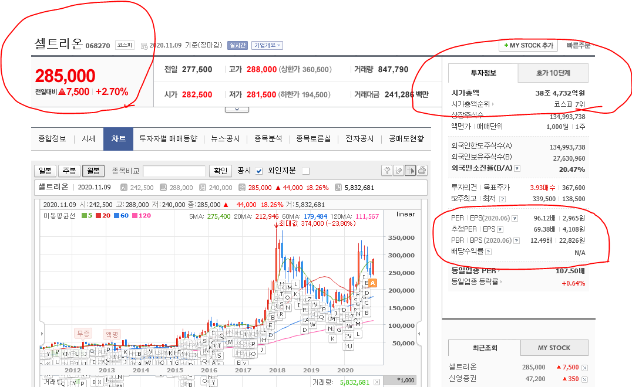Uncheck the 공시 checkbox
This screenshot has width=632, height=387.
(x=259, y=171)
